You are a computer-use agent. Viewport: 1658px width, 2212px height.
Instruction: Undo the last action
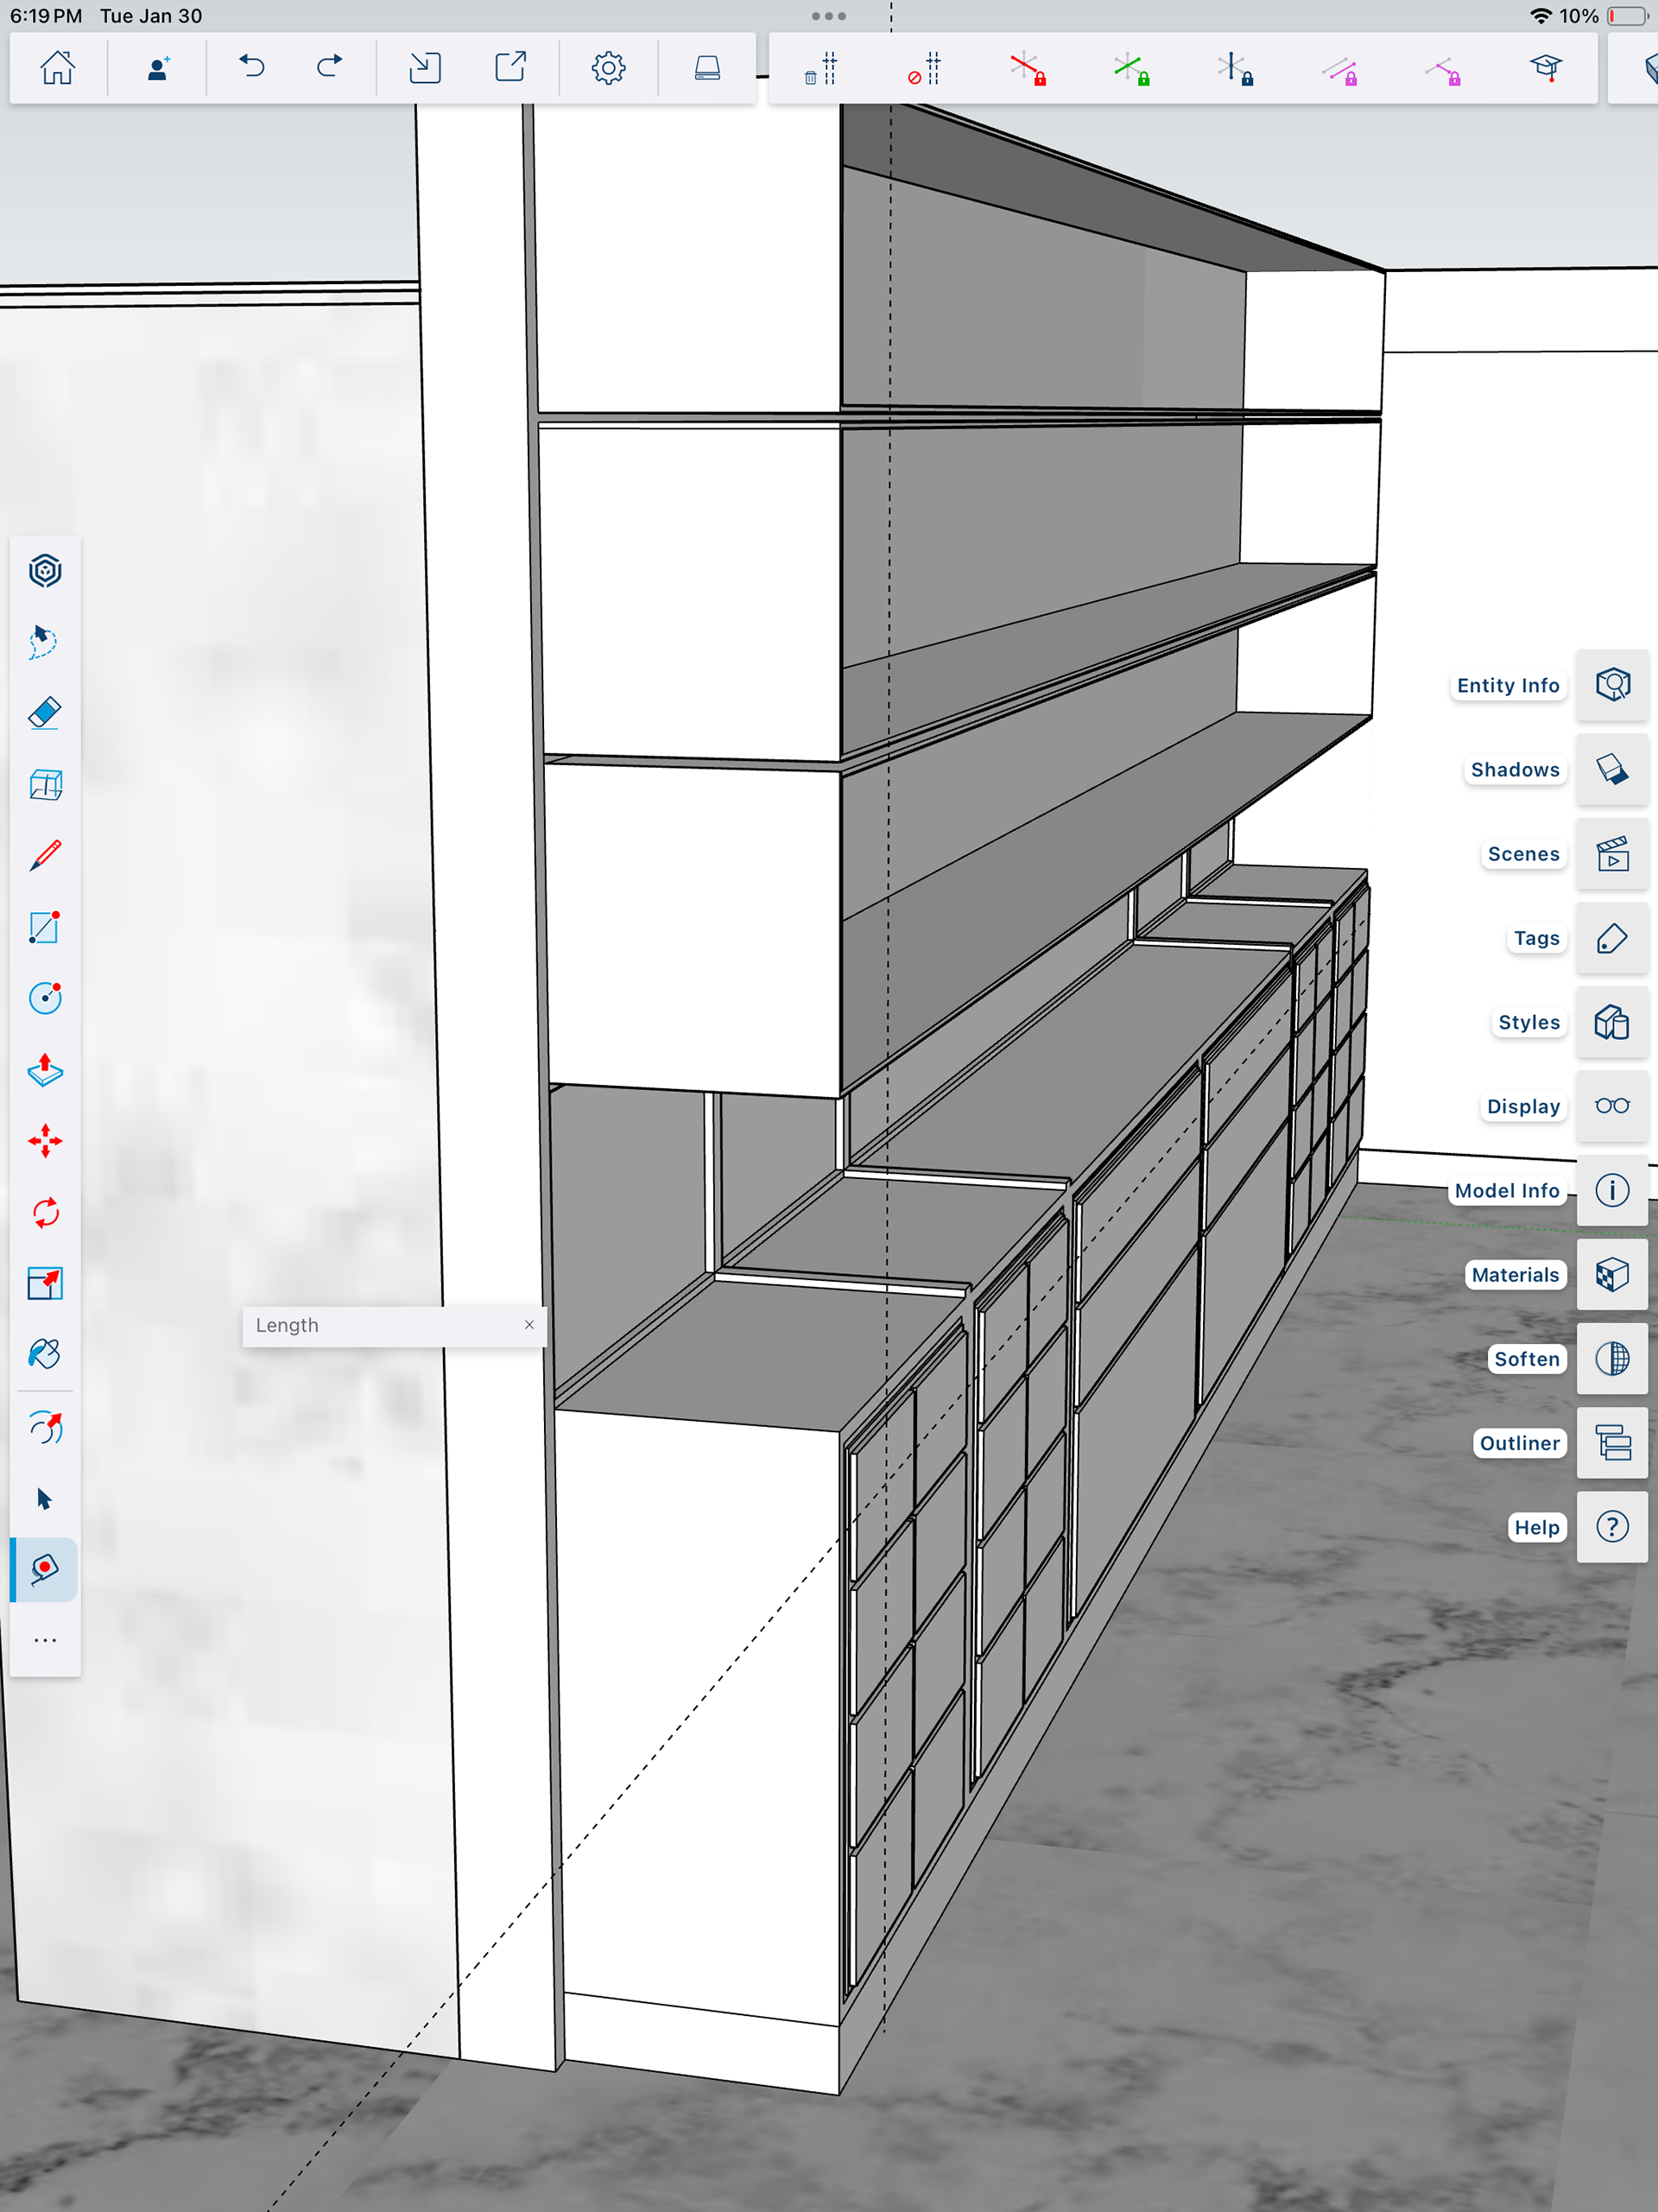252,67
